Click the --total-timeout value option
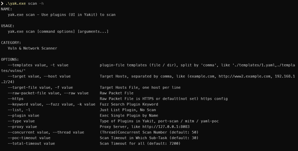The image size is (298, 151). (31, 143)
